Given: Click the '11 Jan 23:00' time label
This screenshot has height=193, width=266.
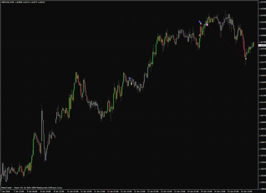Looking at the screenshot, I should coord(99,191).
